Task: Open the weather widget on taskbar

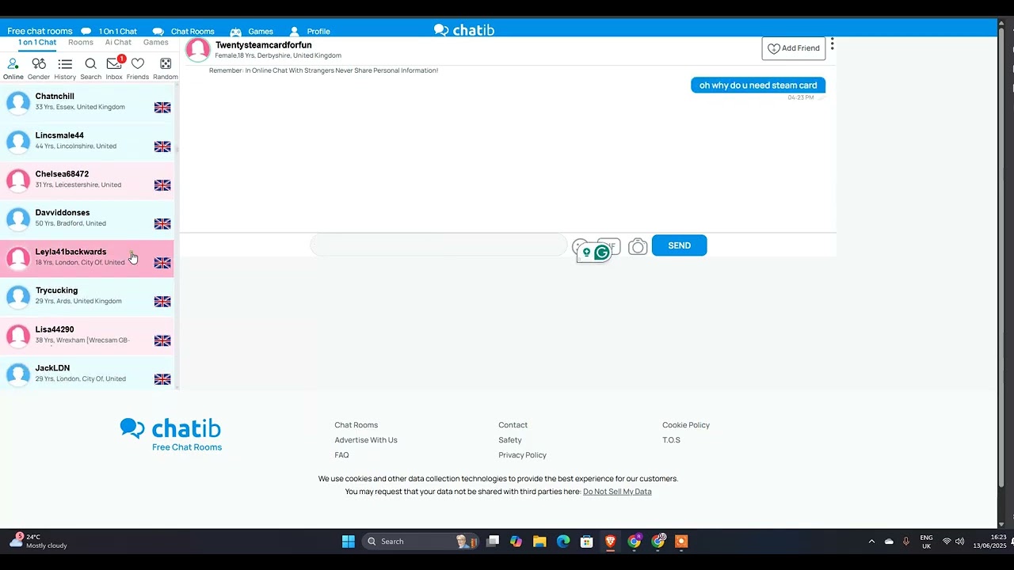Action: pos(38,541)
